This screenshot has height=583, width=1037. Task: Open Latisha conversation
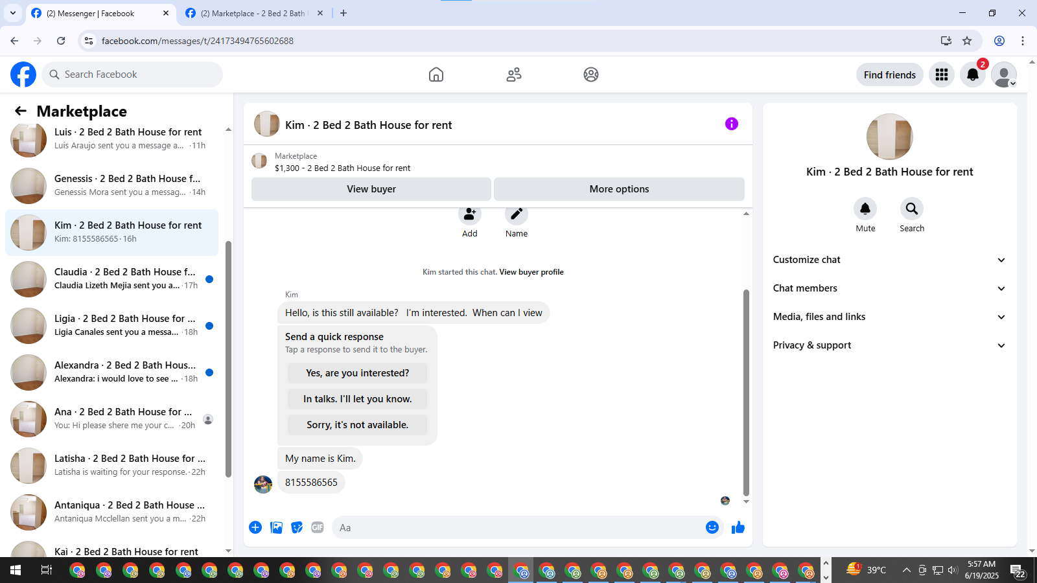tap(111, 465)
